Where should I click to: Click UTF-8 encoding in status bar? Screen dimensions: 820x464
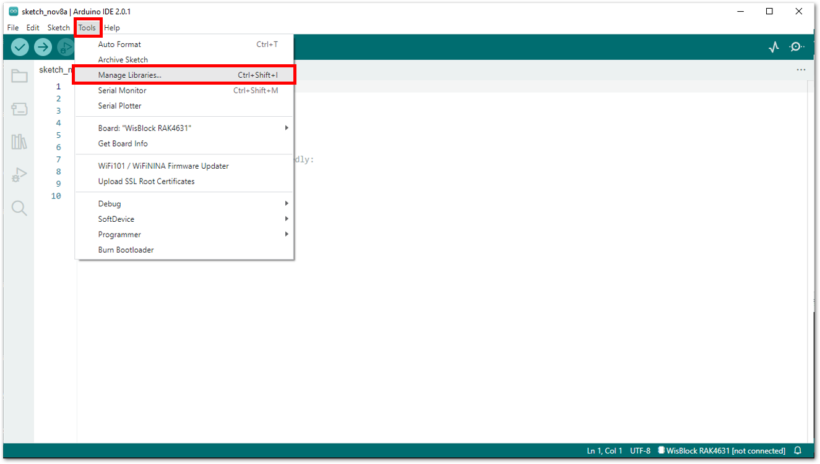[x=640, y=450]
